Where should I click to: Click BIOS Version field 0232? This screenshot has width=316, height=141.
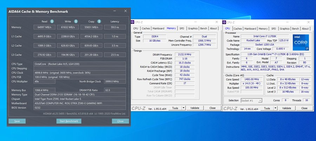pyautogui.click(x=80, y=108)
